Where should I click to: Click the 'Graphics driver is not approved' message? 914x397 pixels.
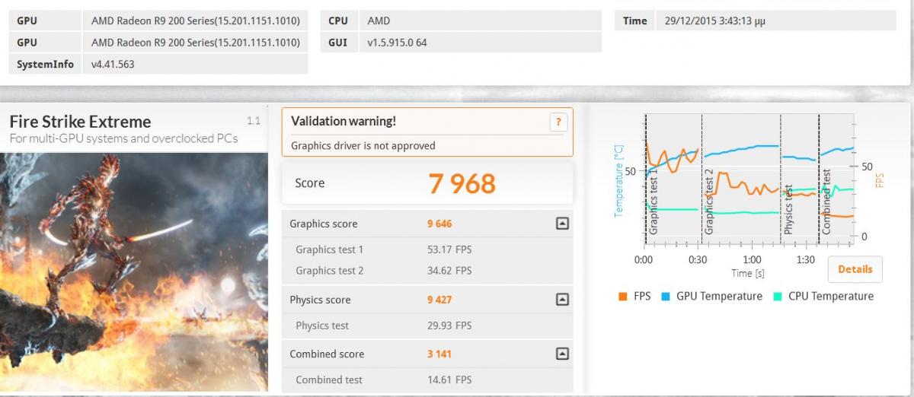(x=363, y=146)
